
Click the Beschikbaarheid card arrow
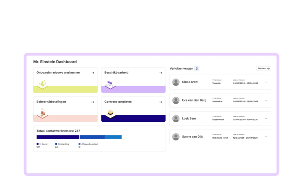[x=161, y=73]
